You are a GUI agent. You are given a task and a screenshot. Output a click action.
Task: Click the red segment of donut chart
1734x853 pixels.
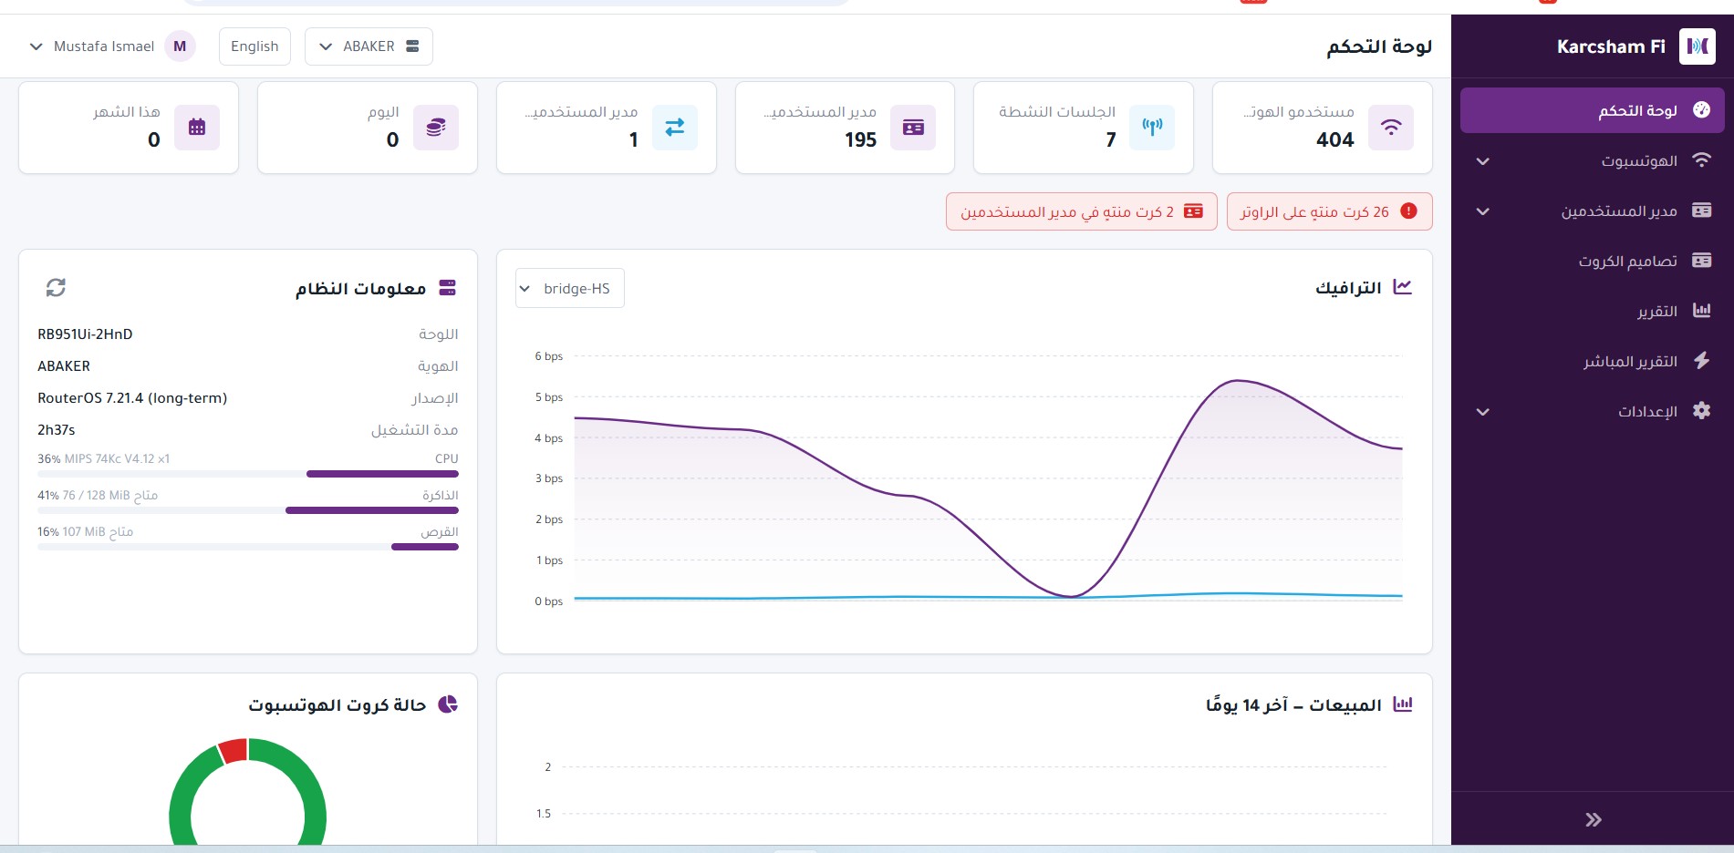(x=234, y=751)
